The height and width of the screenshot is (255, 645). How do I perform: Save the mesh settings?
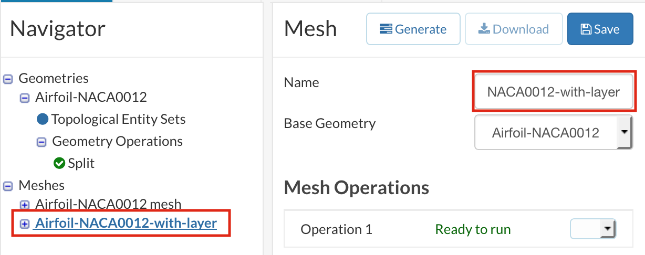(600, 29)
